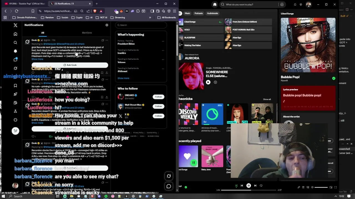This screenshot has height=199, width=355.
Task: Open More menu on first Grok notification
Action: [x=106, y=40]
